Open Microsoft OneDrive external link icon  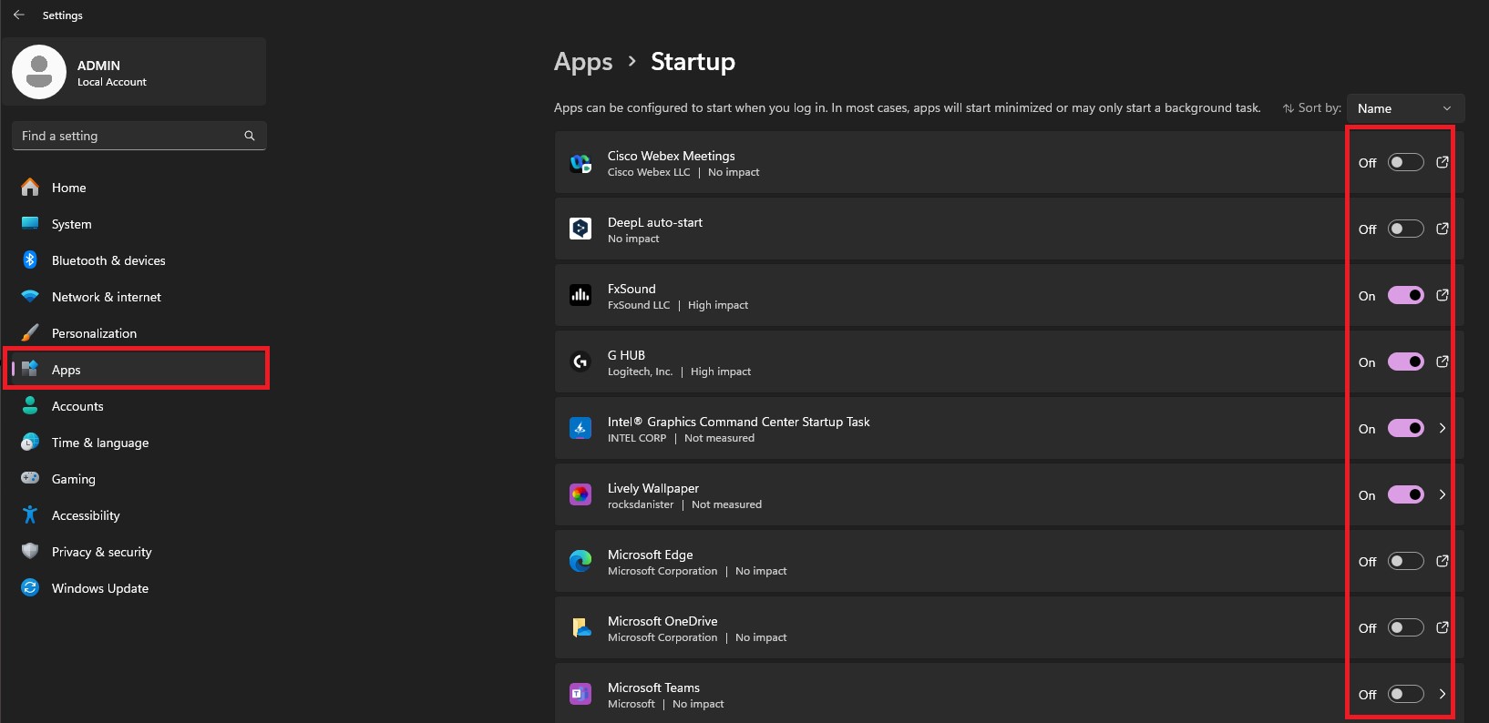(x=1443, y=627)
